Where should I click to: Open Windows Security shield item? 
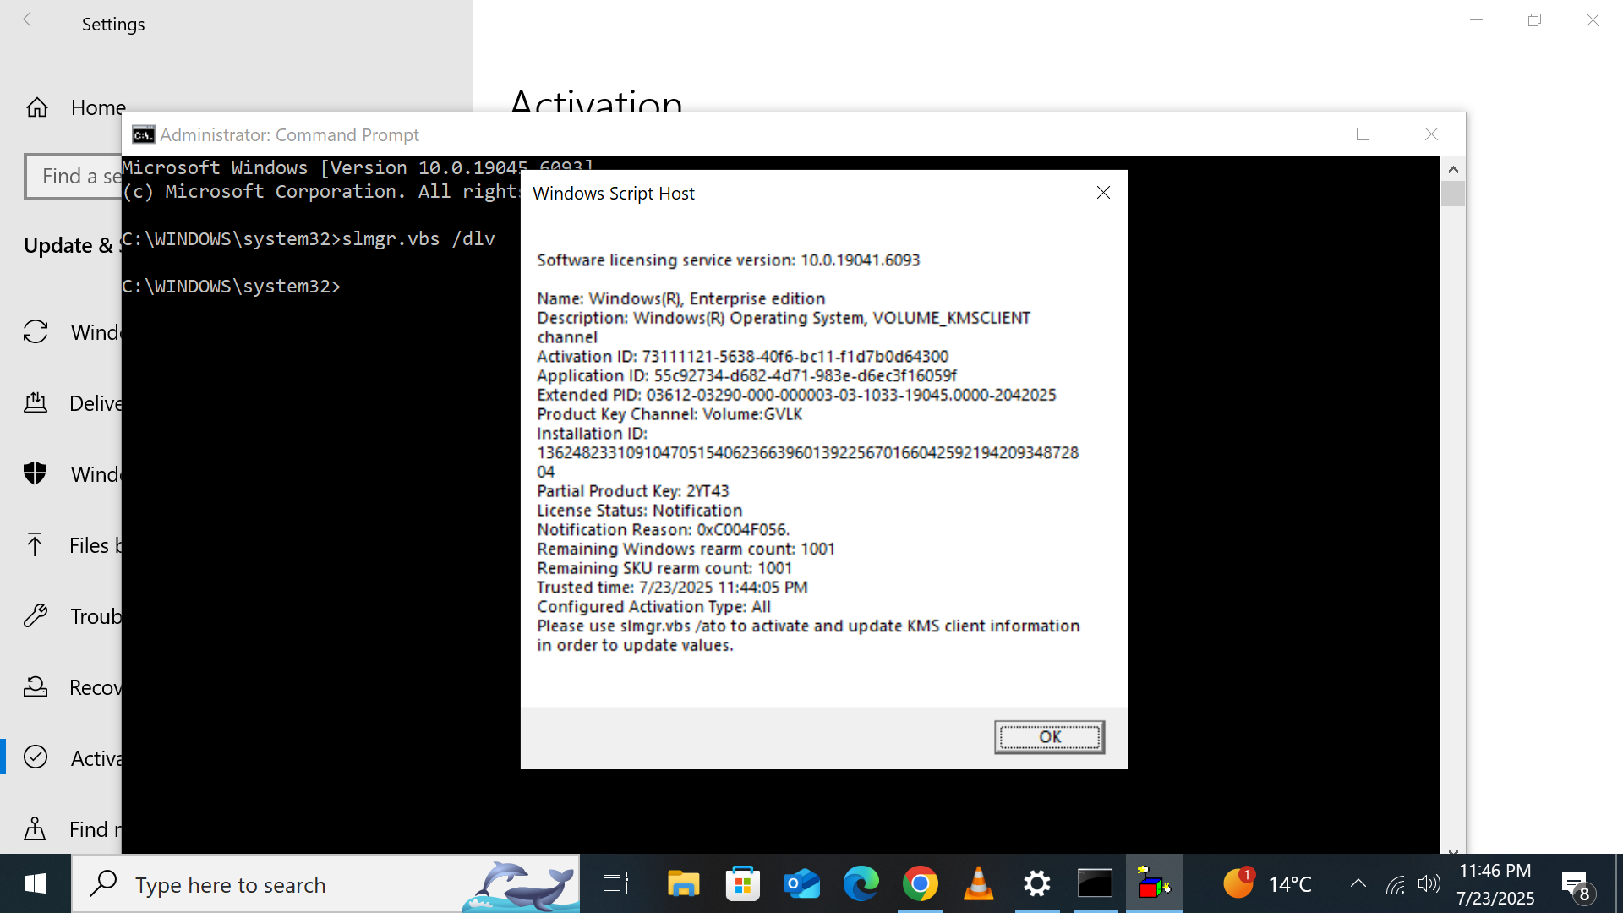coord(73,474)
